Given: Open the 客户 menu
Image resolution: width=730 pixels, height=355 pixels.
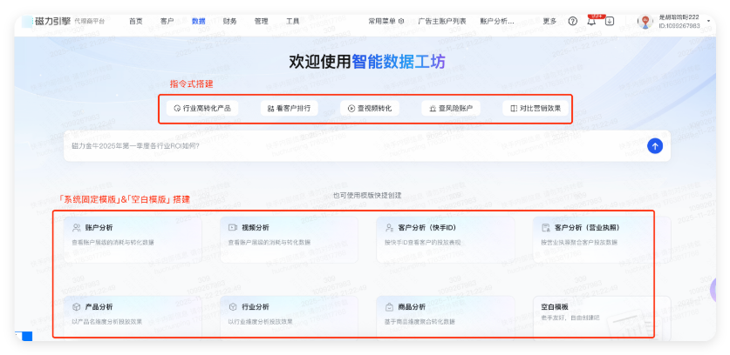Looking at the screenshot, I should (x=167, y=21).
